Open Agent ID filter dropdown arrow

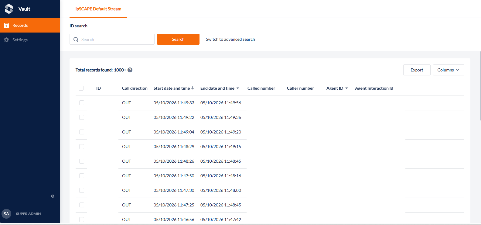coord(346,88)
